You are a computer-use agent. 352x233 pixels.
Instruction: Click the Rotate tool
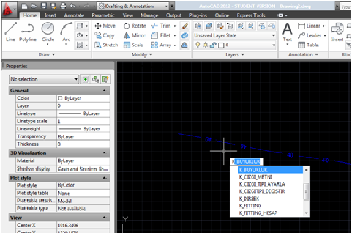(135, 26)
